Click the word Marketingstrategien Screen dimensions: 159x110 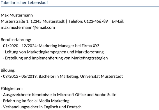[x=89, y=58]
